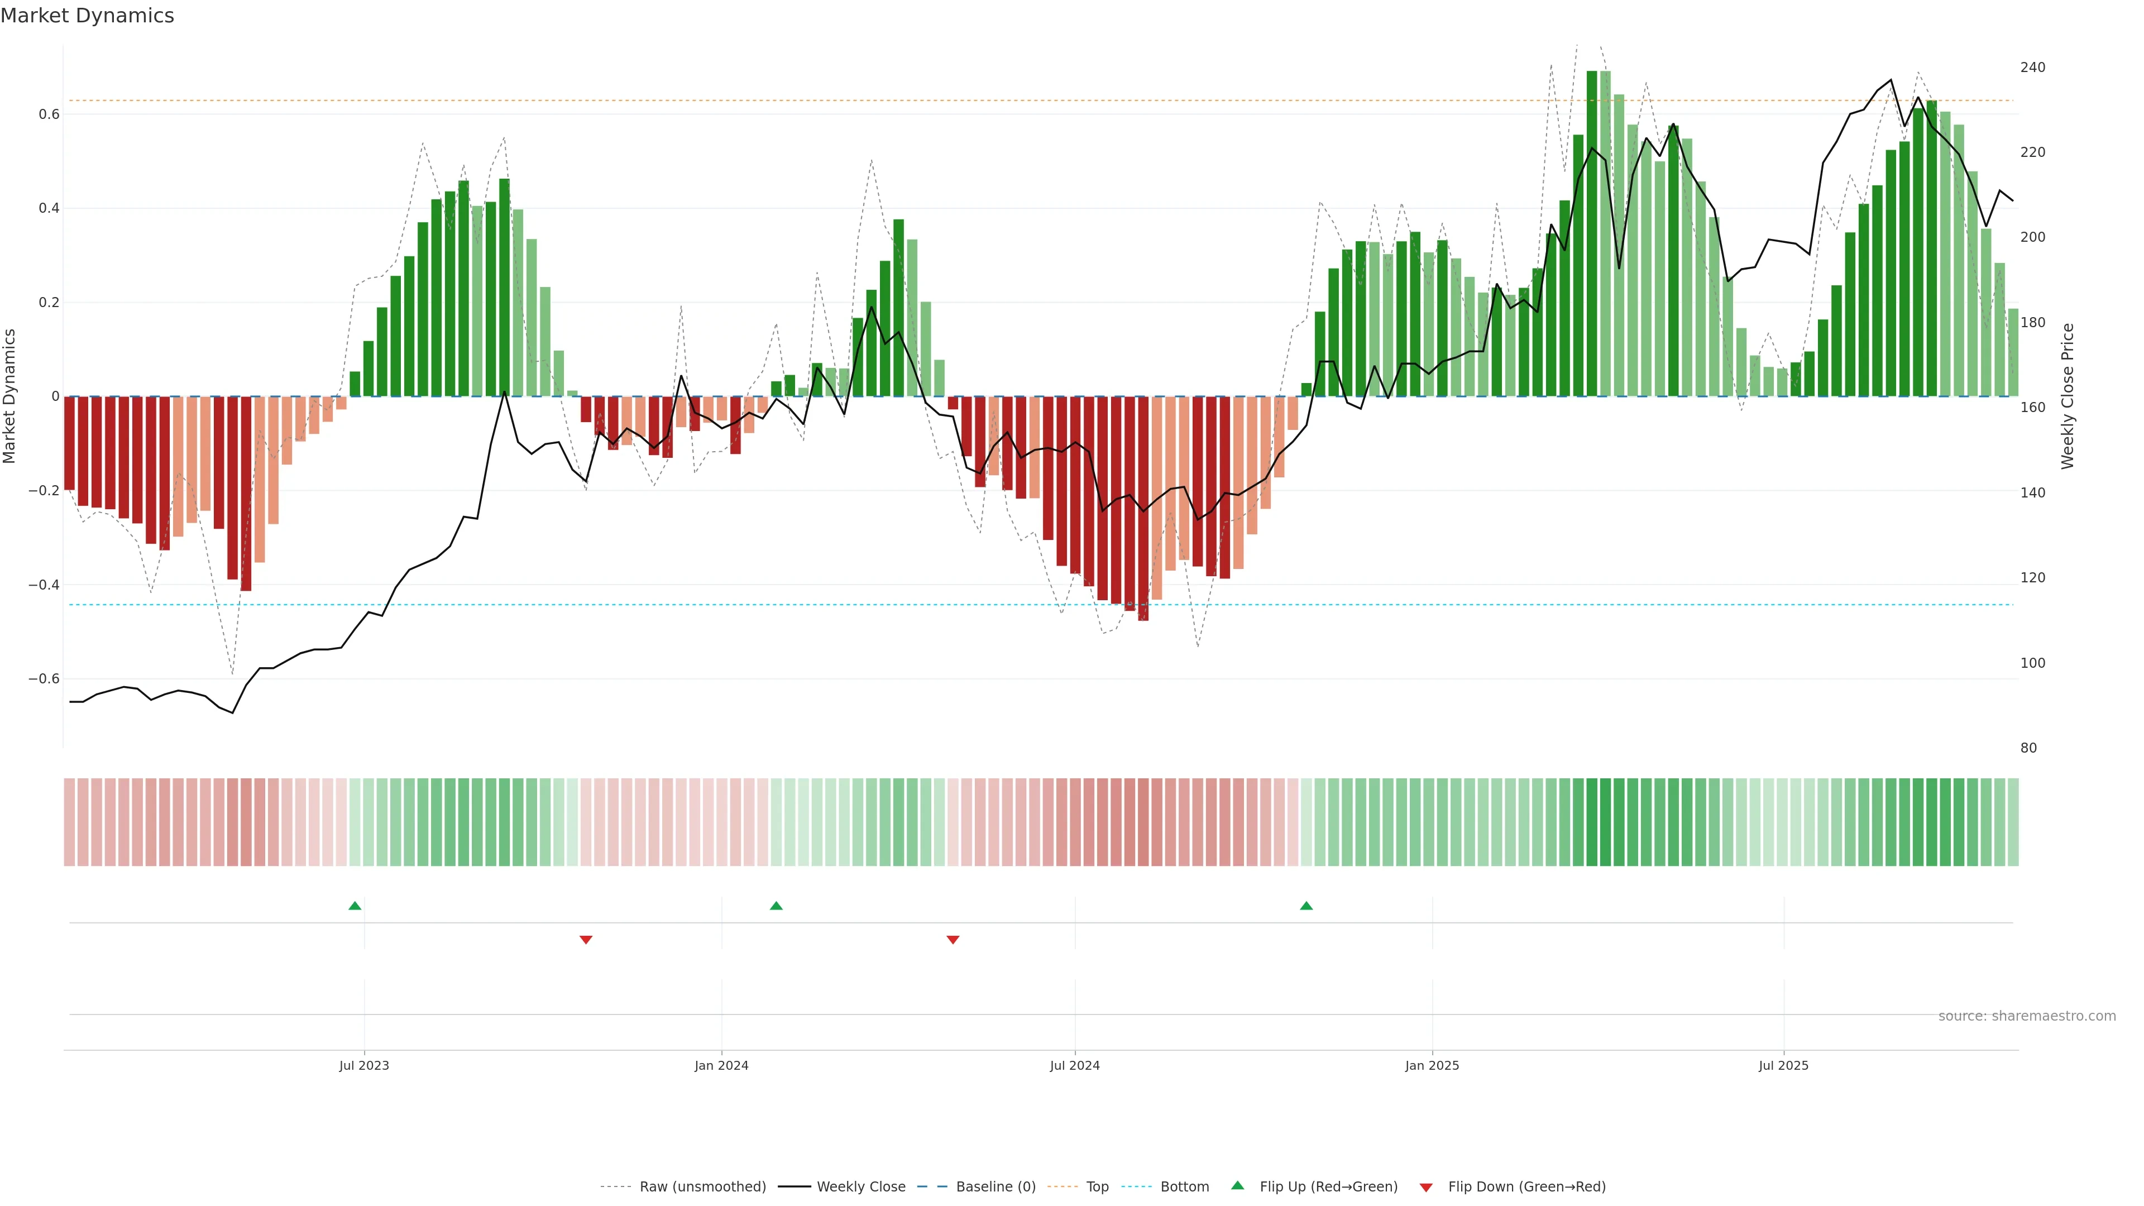Hide the Top line via legend
Screen dimensions: 2144x1206
point(1097,1187)
